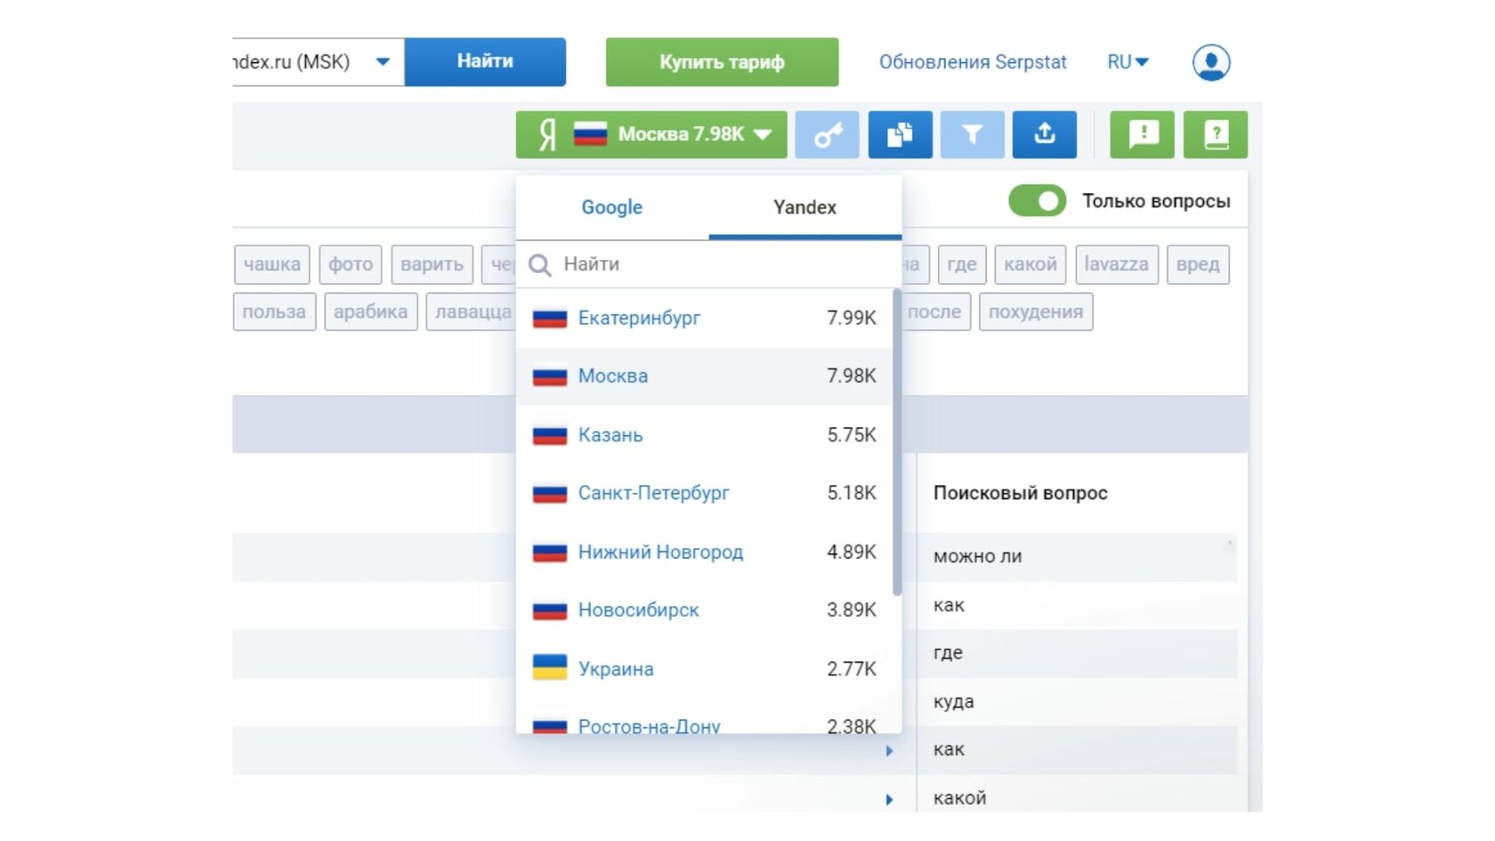The image size is (1495, 841).
Task: Open the user profile avatar
Action: (1211, 62)
